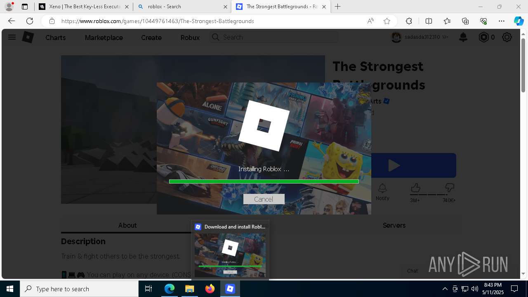
Task: Click the "Description" heading text
Action: pyautogui.click(x=83, y=241)
